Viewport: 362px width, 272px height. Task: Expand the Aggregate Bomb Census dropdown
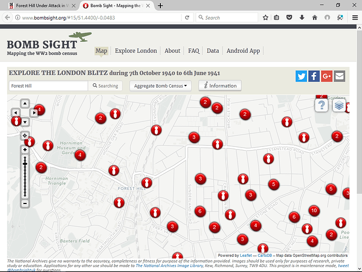[161, 86]
